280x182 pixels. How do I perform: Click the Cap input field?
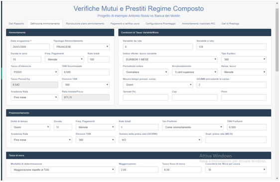pos(195,97)
